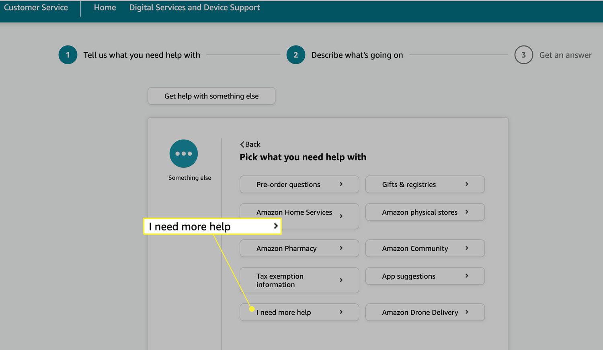The image size is (603, 350).
Task: Click the 'Tell us what you need help with' label
Action: pos(142,55)
